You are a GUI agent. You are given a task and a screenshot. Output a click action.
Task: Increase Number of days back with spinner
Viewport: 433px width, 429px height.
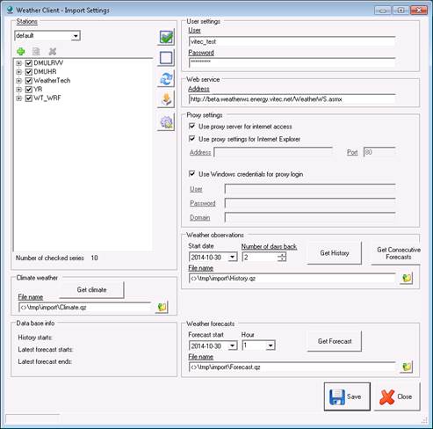(x=282, y=255)
